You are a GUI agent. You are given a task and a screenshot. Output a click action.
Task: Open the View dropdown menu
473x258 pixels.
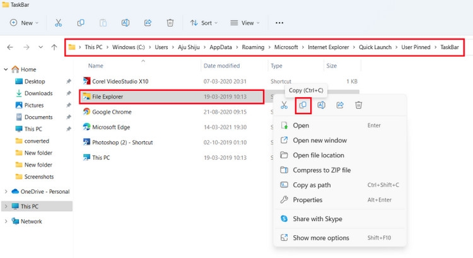point(245,23)
